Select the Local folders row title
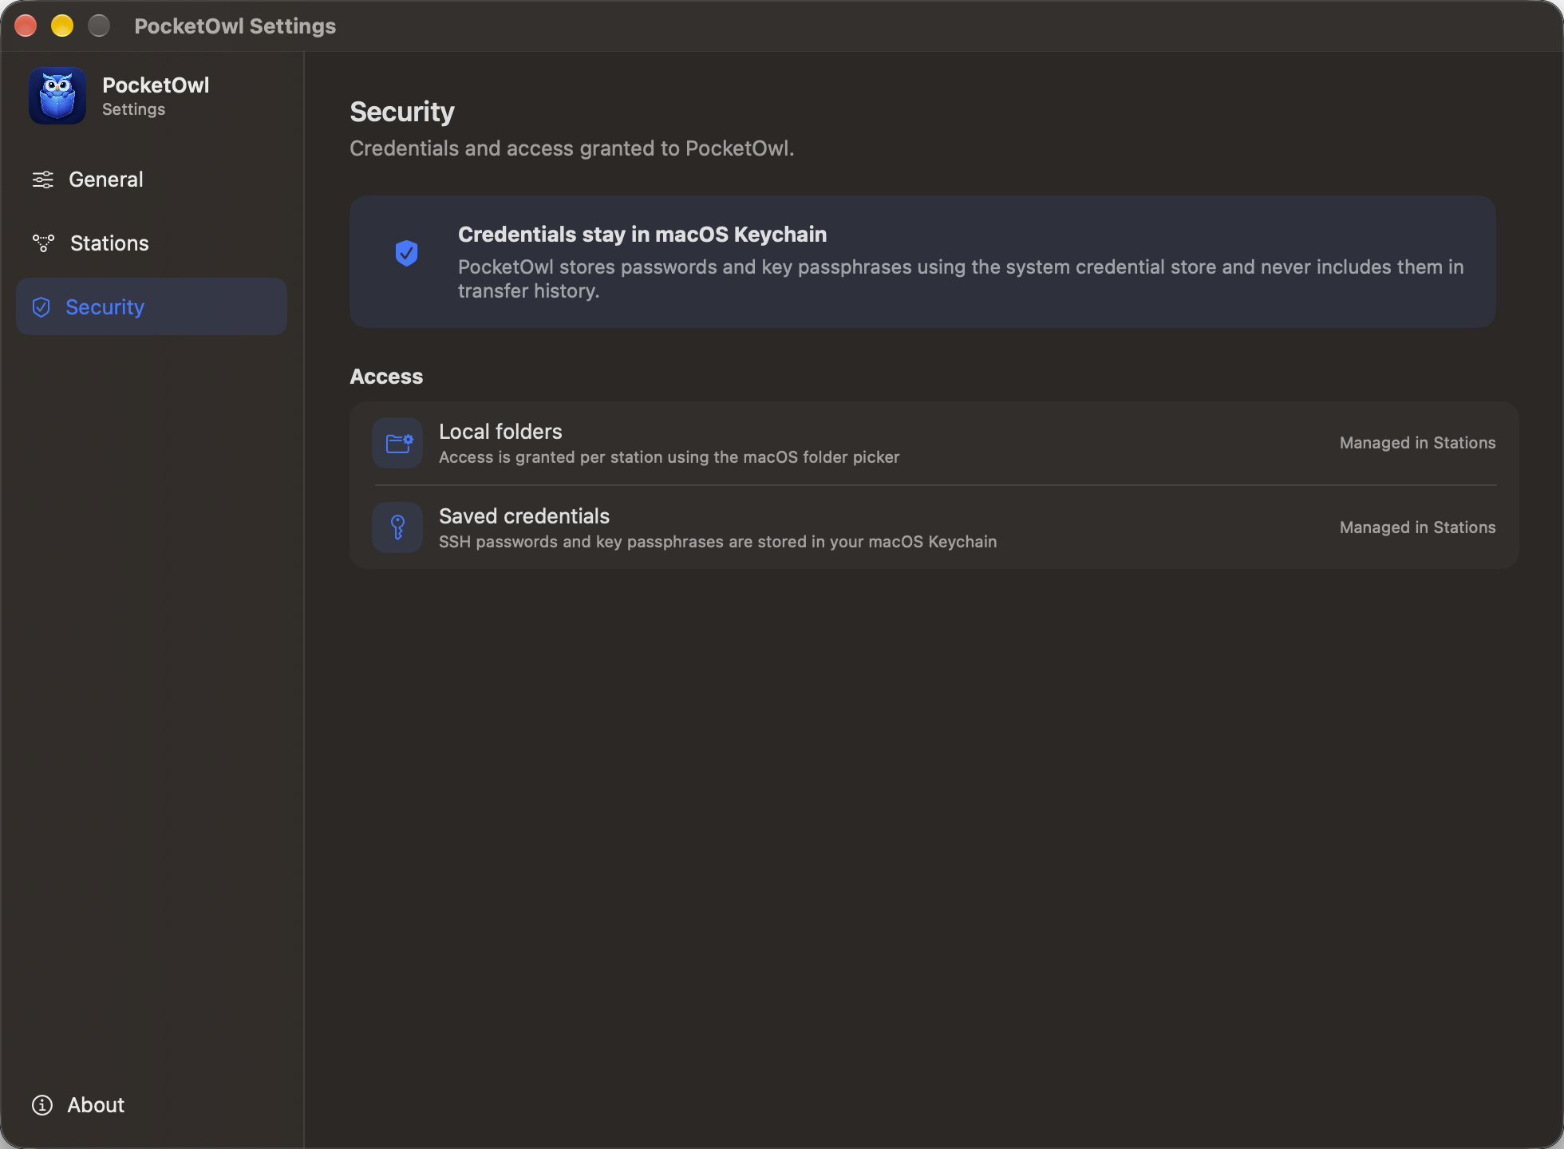This screenshot has height=1149, width=1564. coord(500,432)
